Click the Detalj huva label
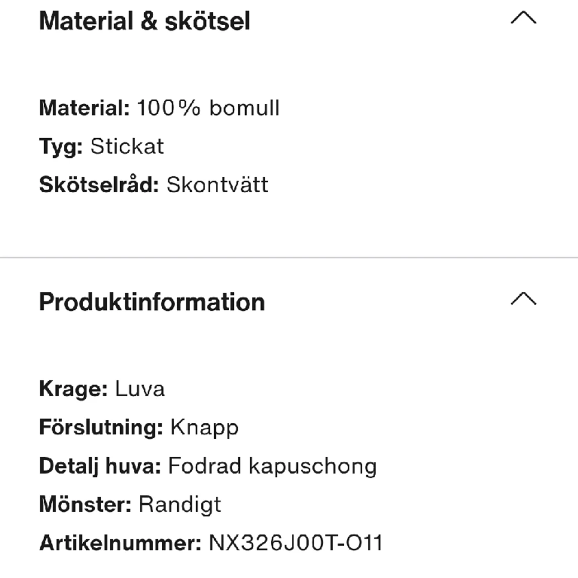Viewport: 578px width, 578px height. [x=100, y=466]
